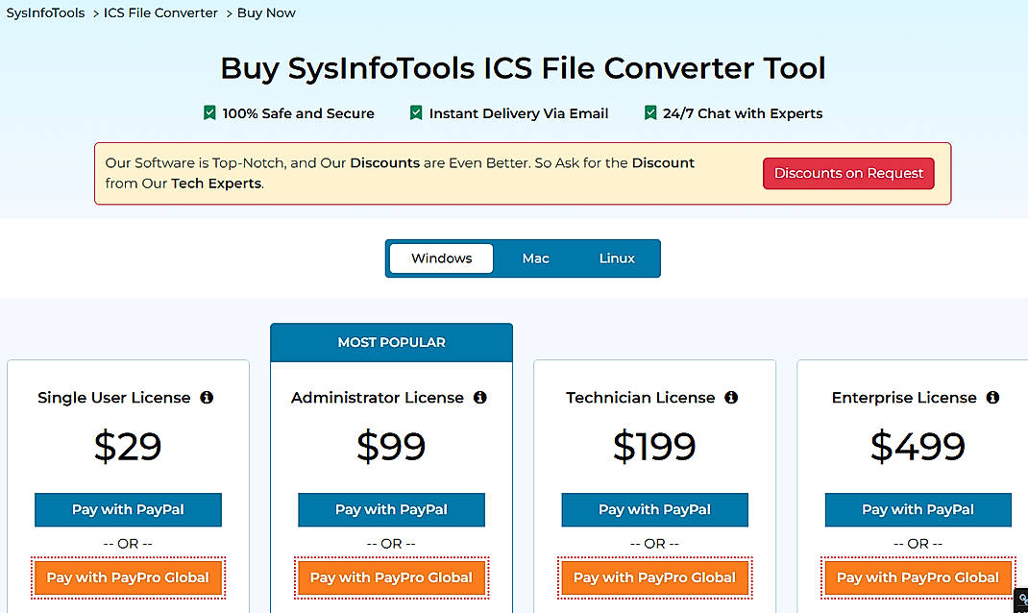Go to SysInfoTools breadcrumb link

tap(45, 13)
